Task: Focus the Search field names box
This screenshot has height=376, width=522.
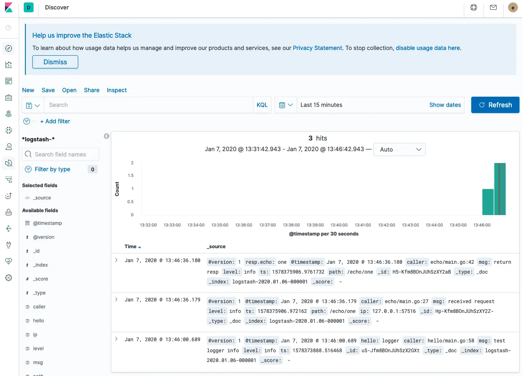Action: click(x=60, y=154)
